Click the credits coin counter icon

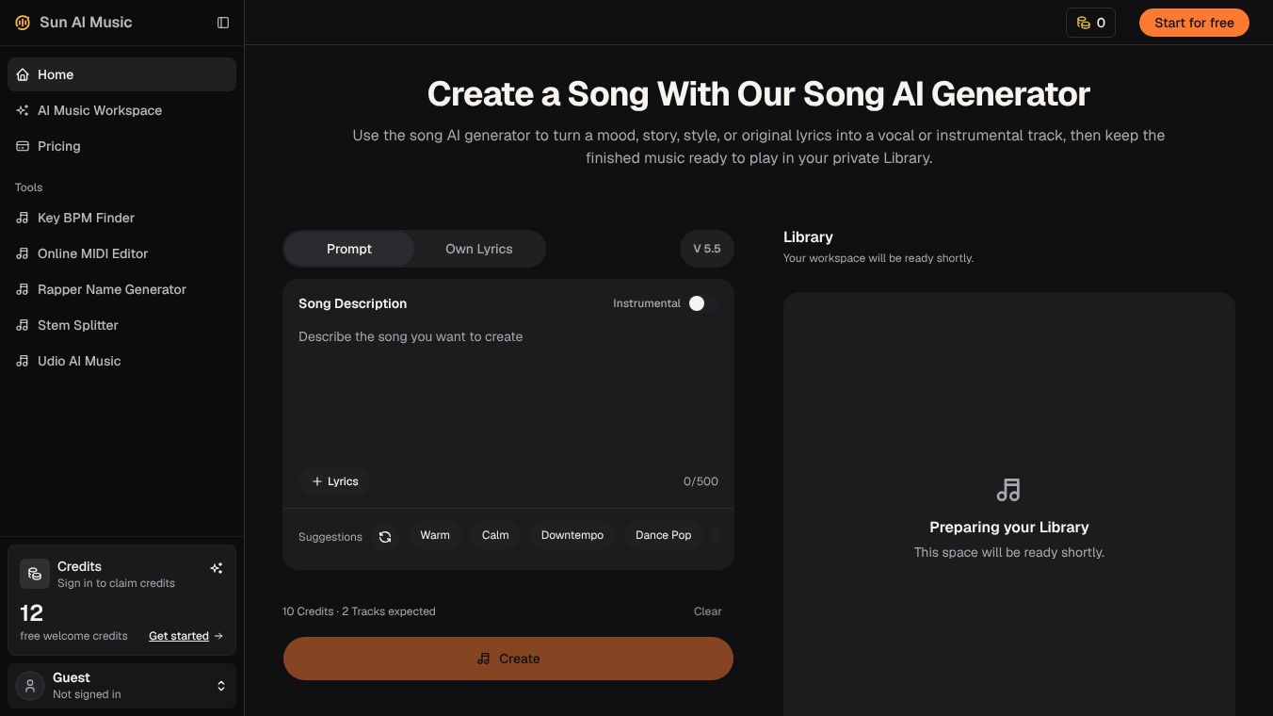click(1084, 23)
